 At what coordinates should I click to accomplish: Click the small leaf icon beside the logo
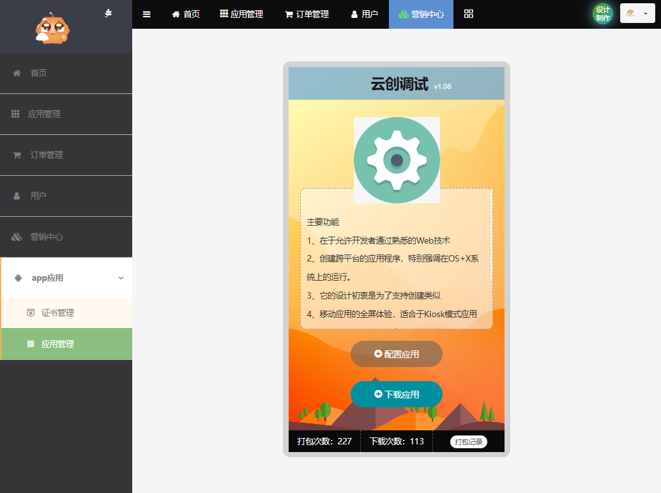[108, 13]
